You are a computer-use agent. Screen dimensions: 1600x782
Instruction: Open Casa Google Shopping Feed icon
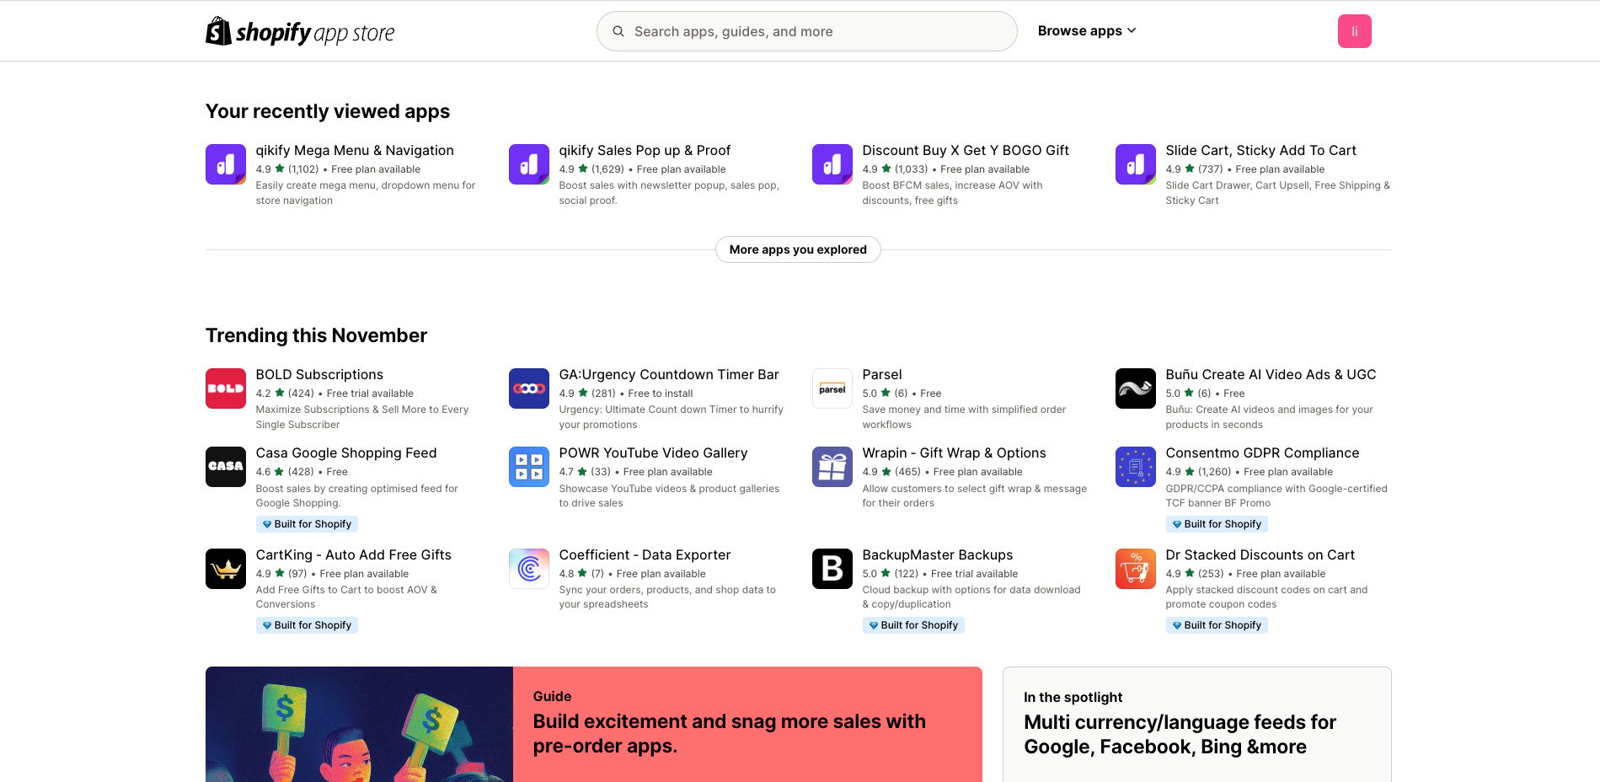(226, 467)
